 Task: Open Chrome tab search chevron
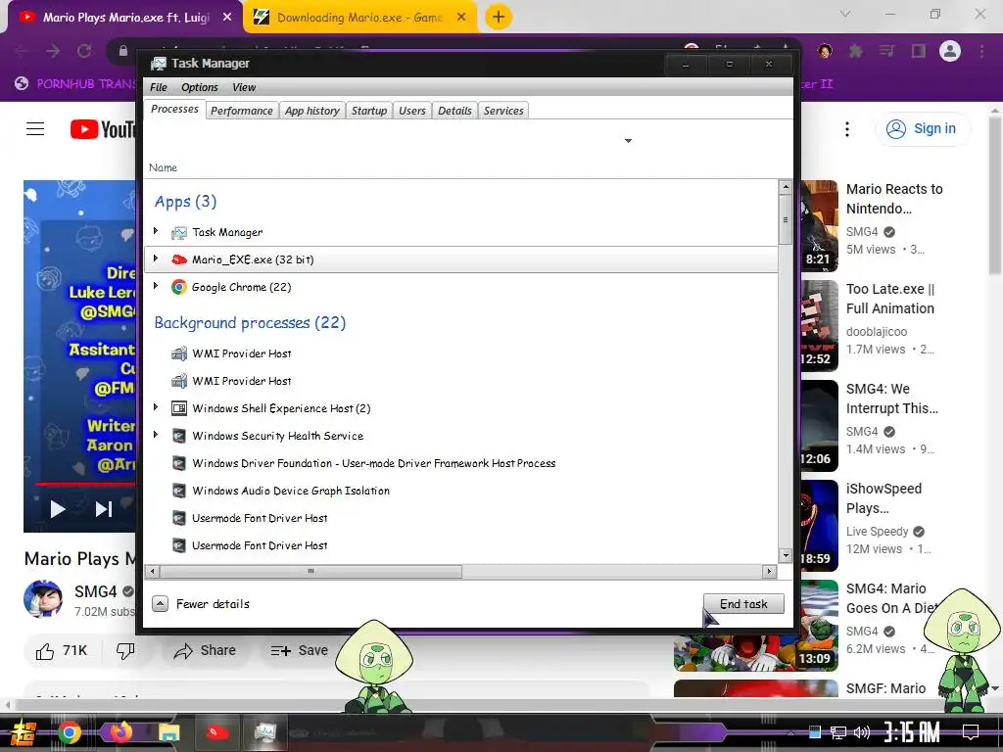pos(845,14)
